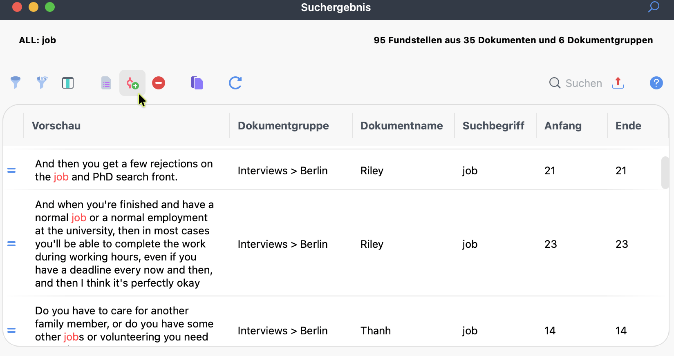The height and width of the screenshot is (356, 674).
Task: Click Anfang value 23
Action: (x=551, y=244)
